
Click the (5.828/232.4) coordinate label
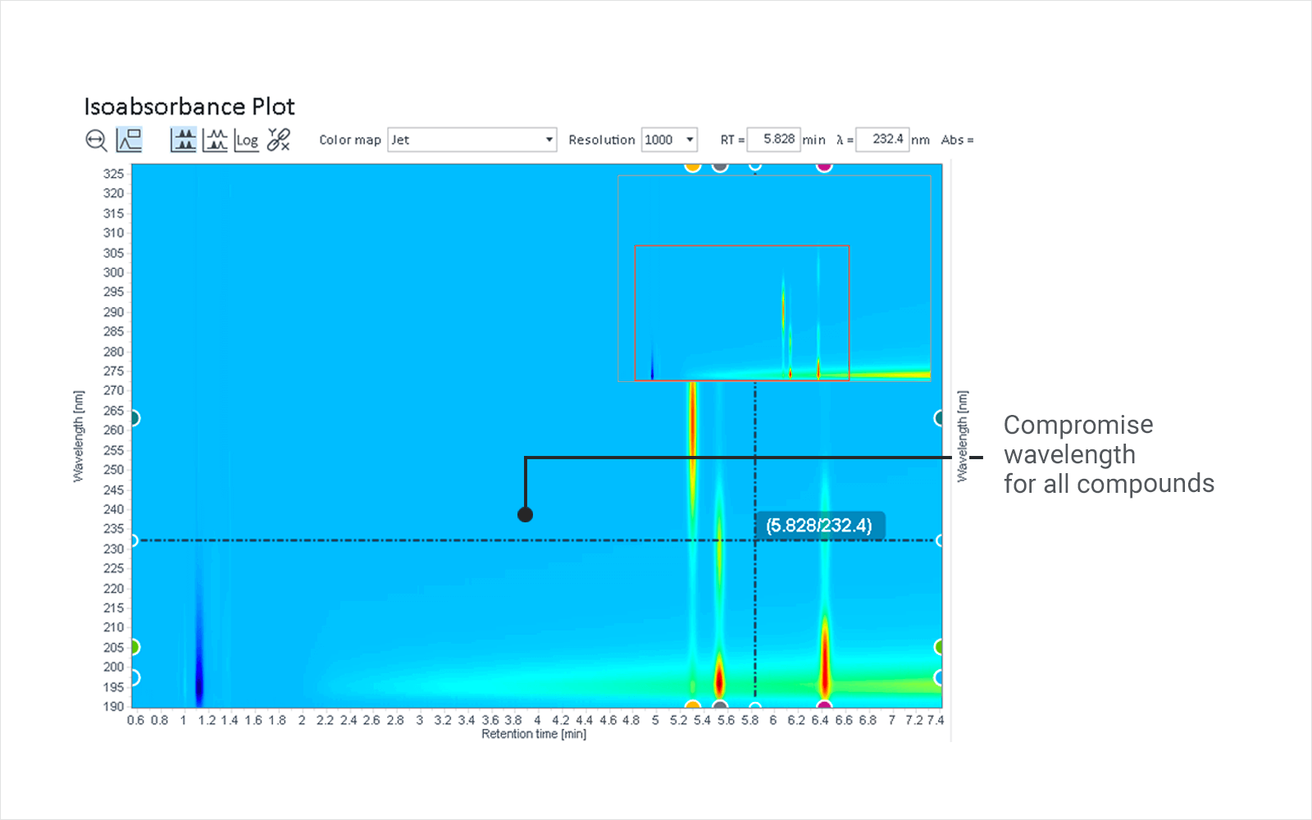pos(818,526)
